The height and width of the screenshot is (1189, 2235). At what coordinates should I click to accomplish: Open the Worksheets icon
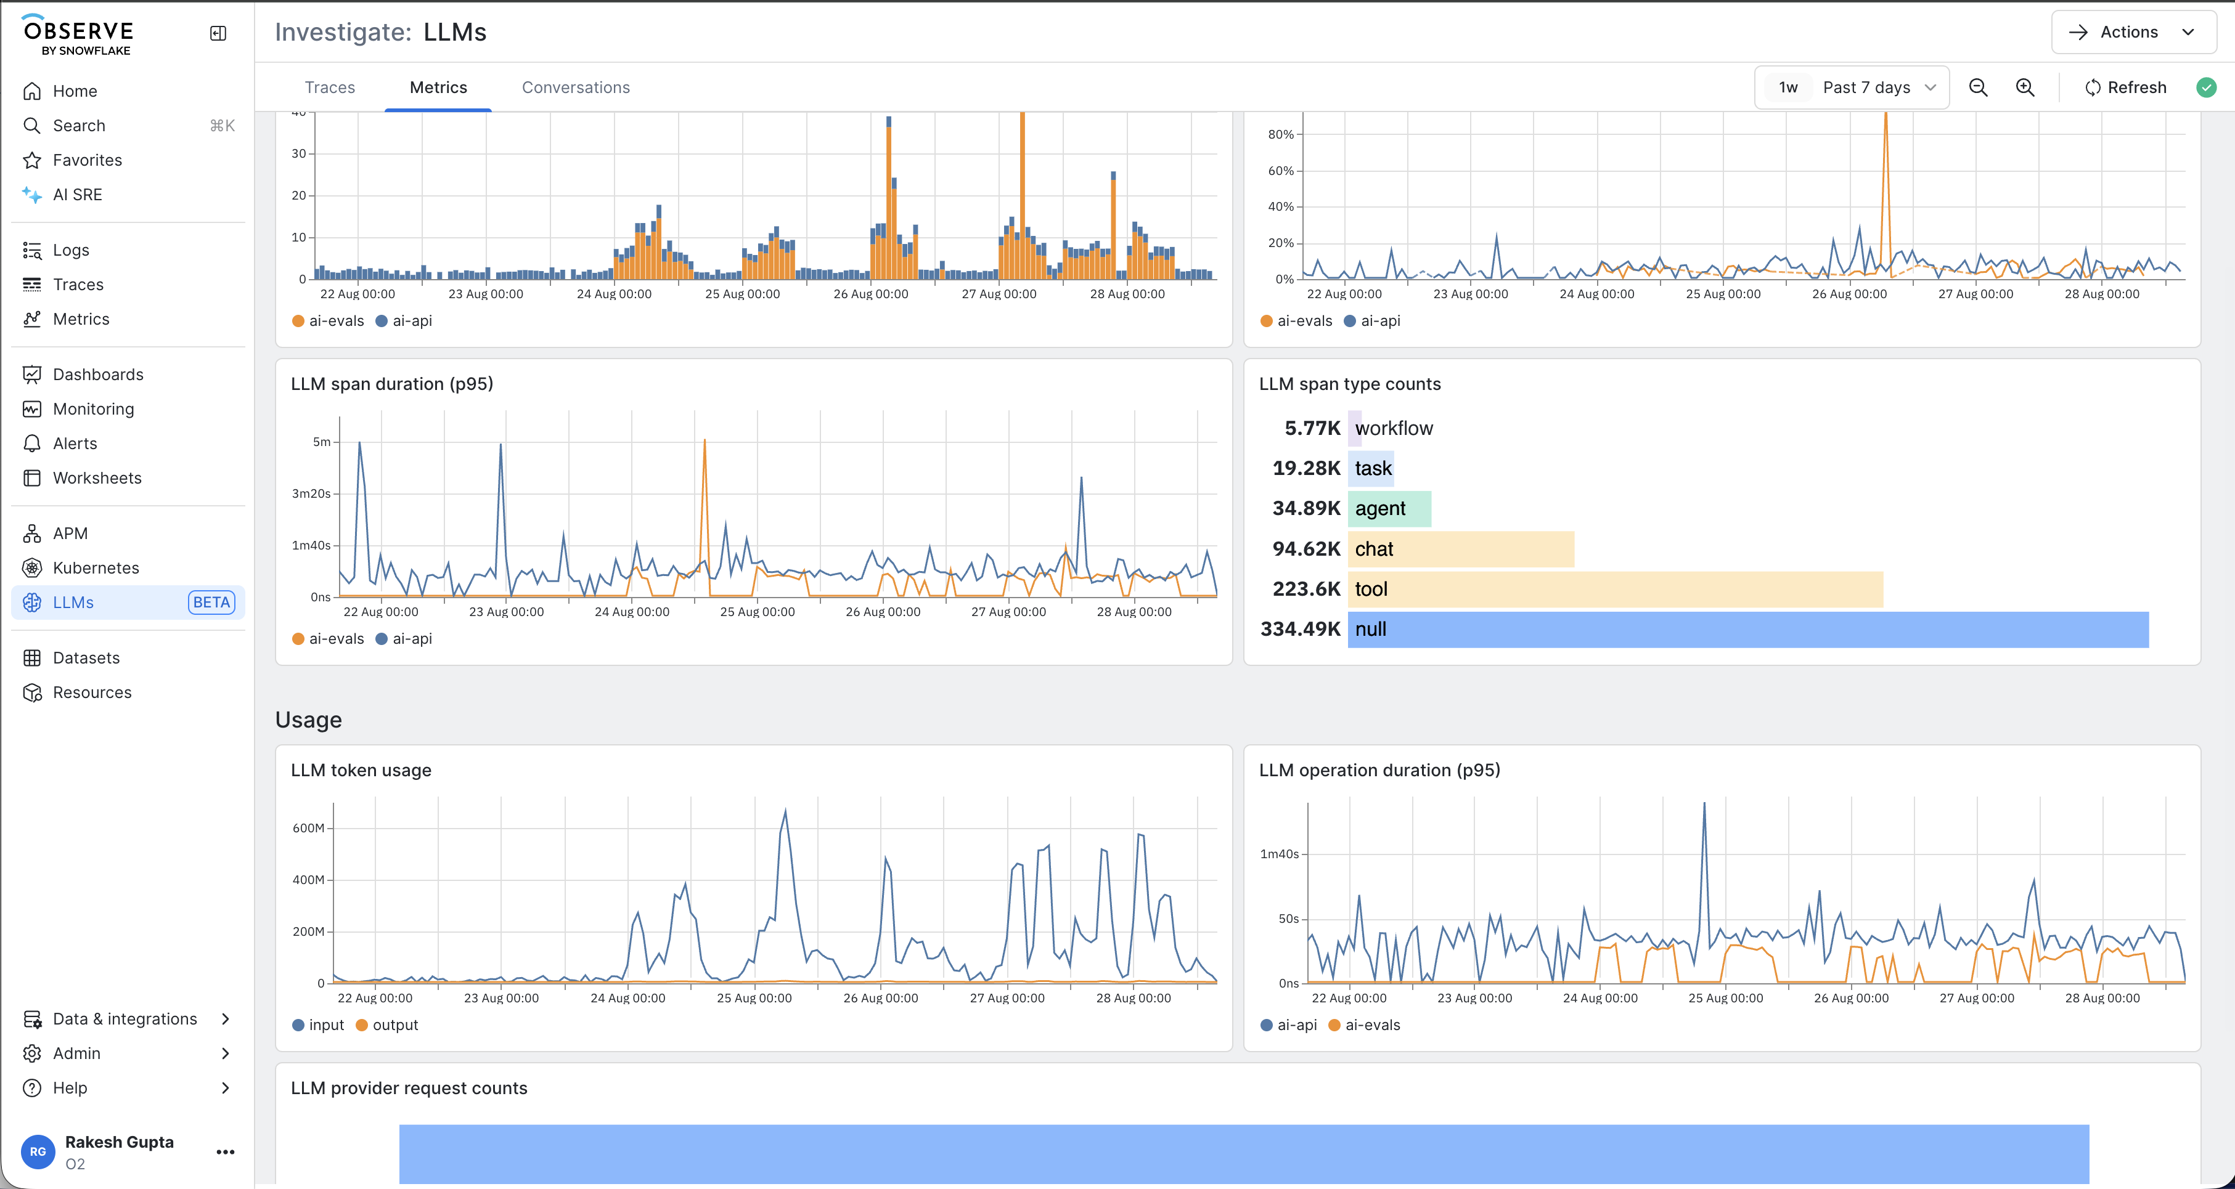(x=32, y=479)
